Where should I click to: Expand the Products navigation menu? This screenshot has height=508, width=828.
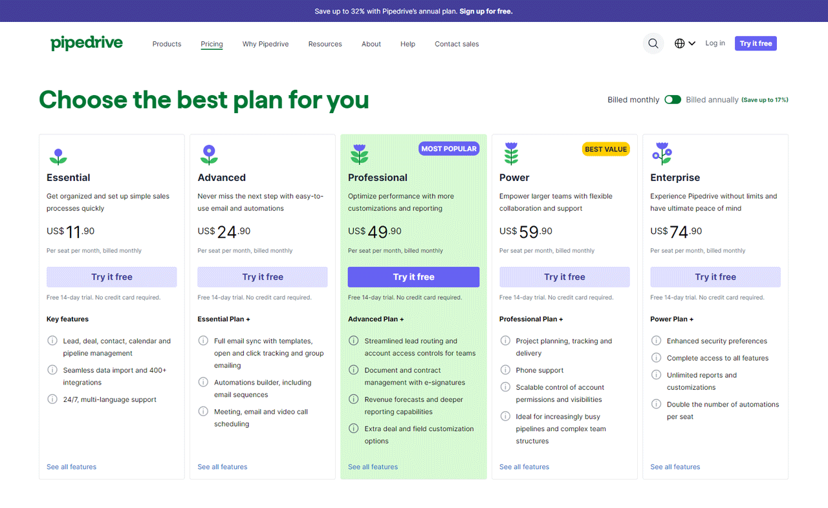coord(167,44)
